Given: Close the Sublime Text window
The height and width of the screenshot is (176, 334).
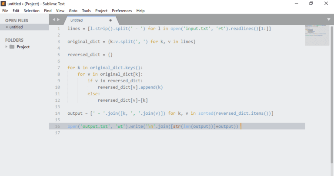Looking at the screenshot, I should point(326,3).
